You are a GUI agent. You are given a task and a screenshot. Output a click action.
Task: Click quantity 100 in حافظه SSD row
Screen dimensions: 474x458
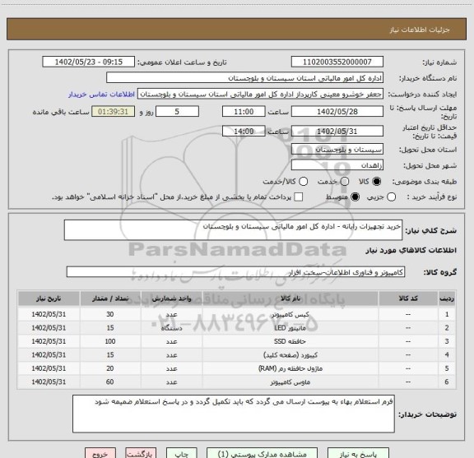pyautogui.click(x=110, y=341)
